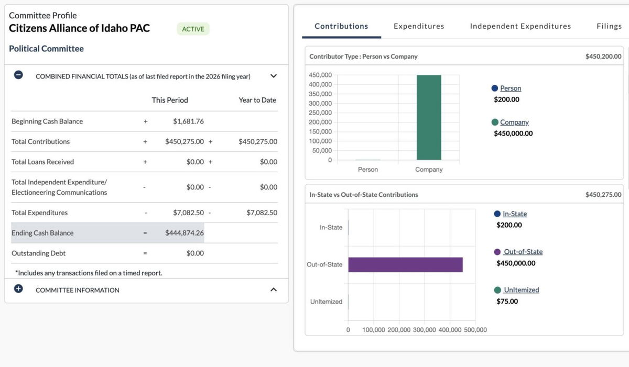
Task: Switch to the Expenditures tab
Action: (419, 25)
